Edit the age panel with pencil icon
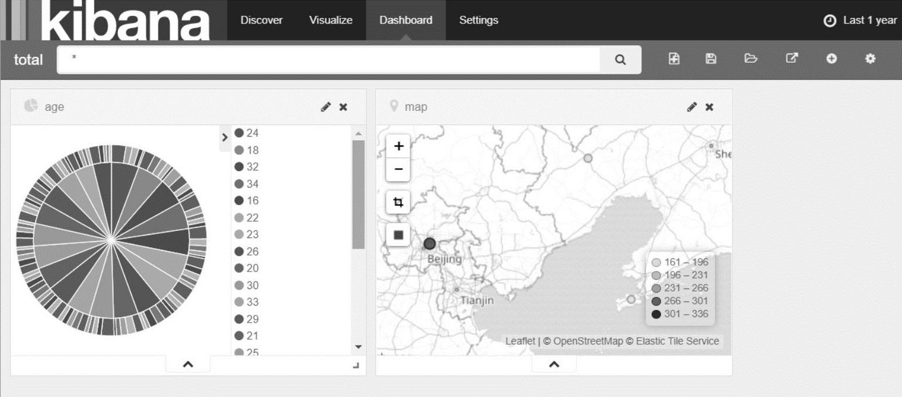The height and width of the screenshot is (397, 902). (x=326, y=107)
